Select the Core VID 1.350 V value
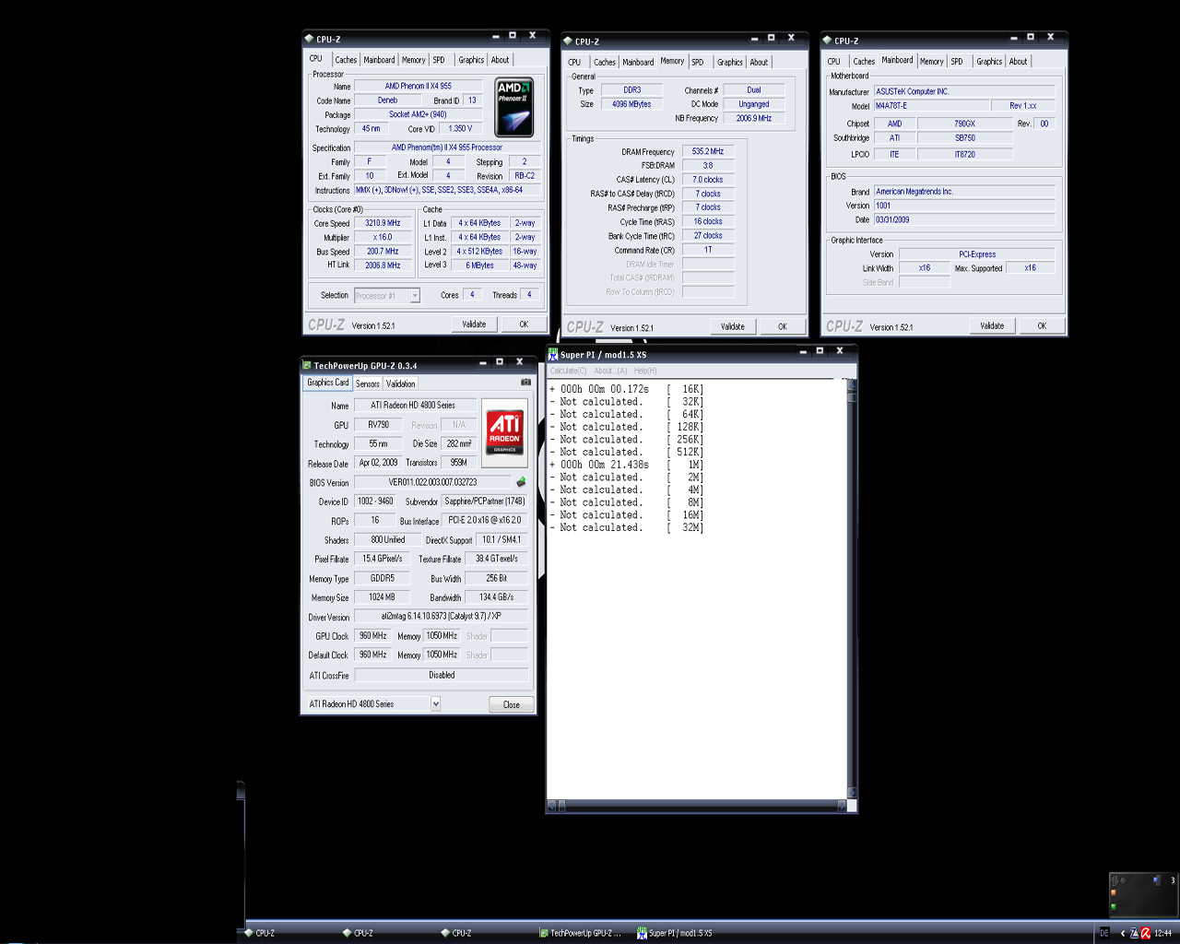 [460, 129]
